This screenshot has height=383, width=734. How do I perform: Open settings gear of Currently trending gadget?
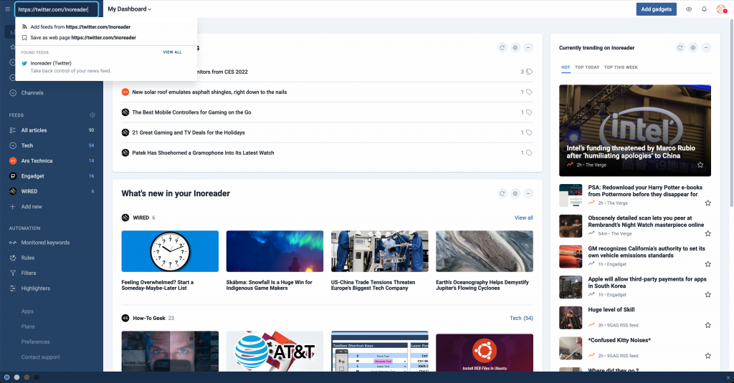693,48
